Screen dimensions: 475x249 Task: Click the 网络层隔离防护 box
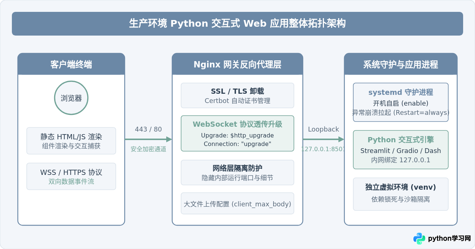[x=237, y=173]
